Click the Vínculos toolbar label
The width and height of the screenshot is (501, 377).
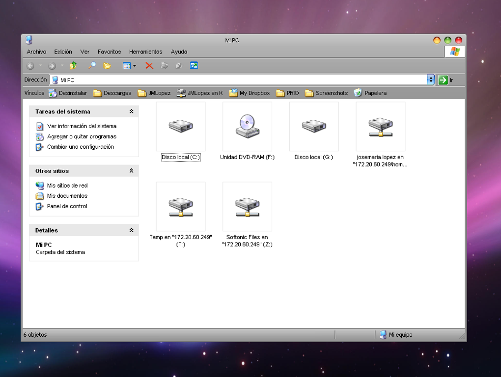tap(34, 93)
